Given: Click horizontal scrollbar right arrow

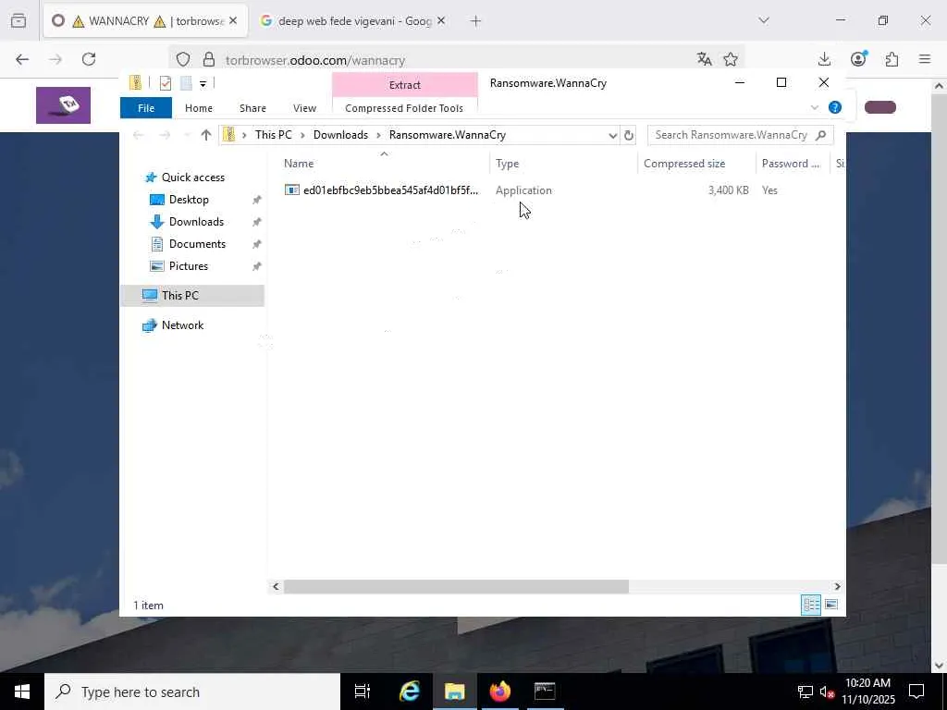Looking at the screenshot, I should point(837,586).
